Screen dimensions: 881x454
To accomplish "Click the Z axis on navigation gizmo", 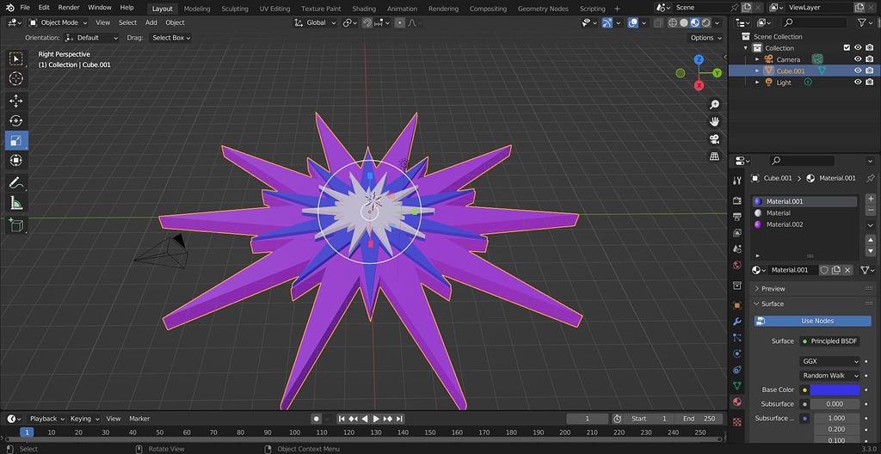I will point(699,59).
